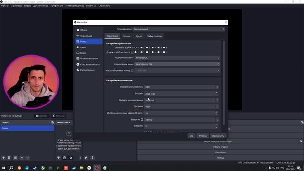Add a new scene with plus icon
The height and width of the screenshot is (171, 304).
(3, 158)
